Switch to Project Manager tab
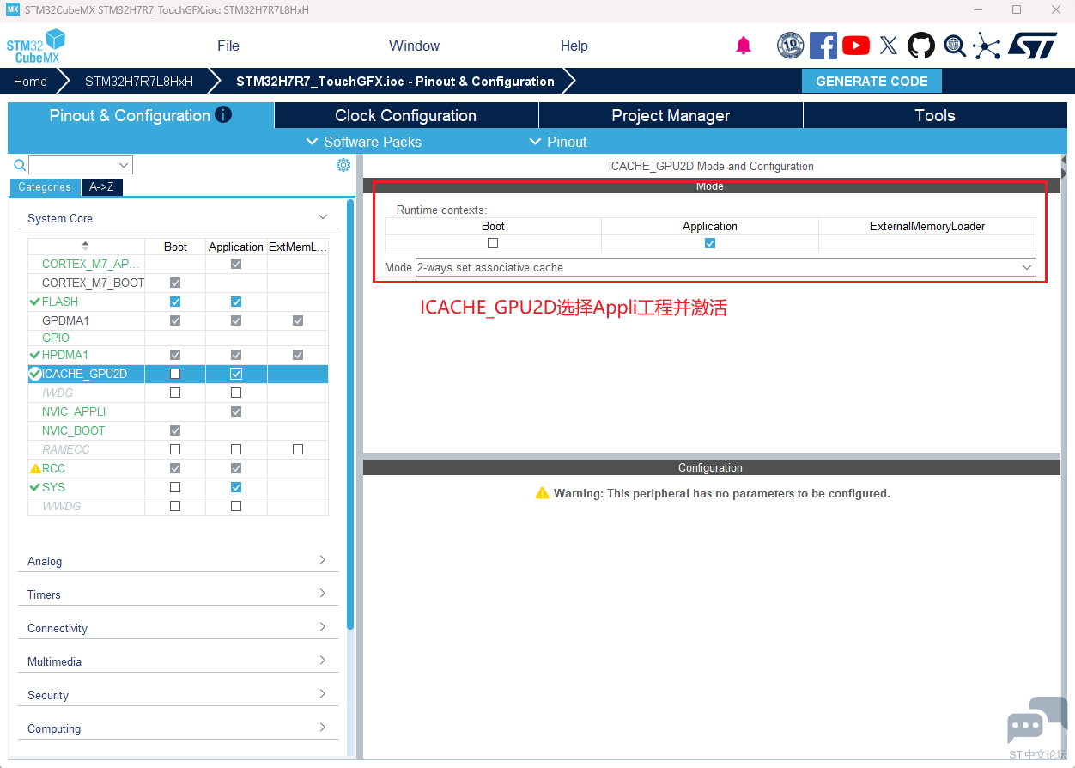The image size is (1075, 768). [x=671, y=115]
